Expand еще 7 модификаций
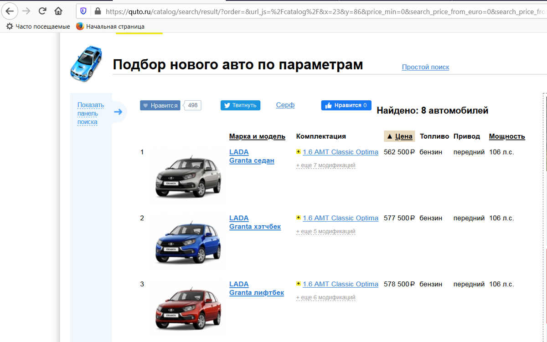 [x=325, y=165]
